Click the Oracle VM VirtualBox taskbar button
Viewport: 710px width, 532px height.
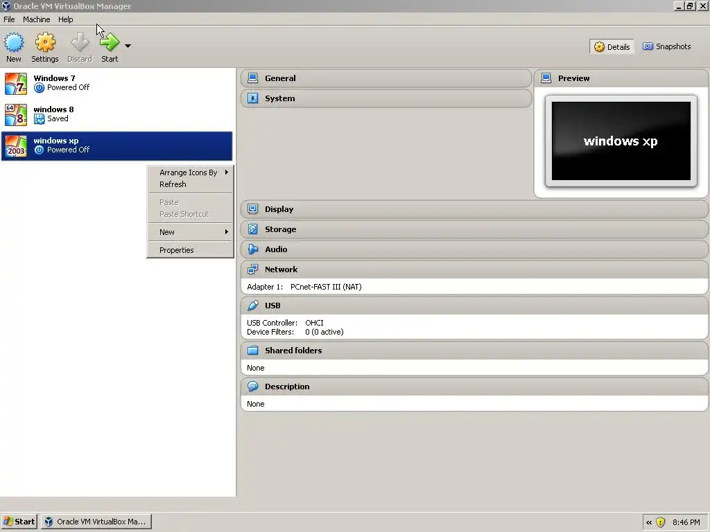click(96, 522)
